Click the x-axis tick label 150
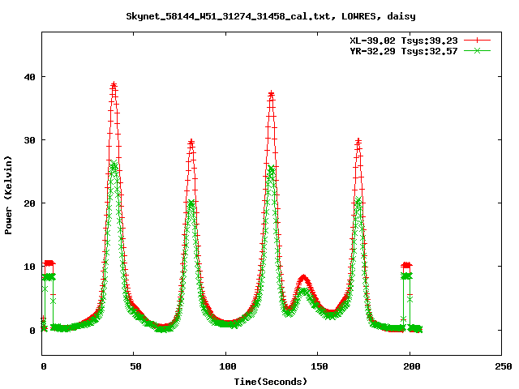This screenshot has height=389, width=519. point(319,366)
